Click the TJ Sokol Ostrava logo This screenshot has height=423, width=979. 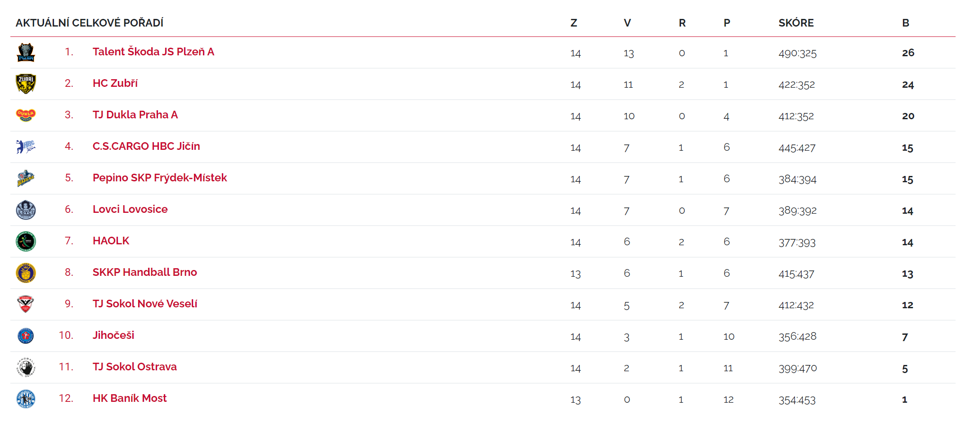coord(26,368)
